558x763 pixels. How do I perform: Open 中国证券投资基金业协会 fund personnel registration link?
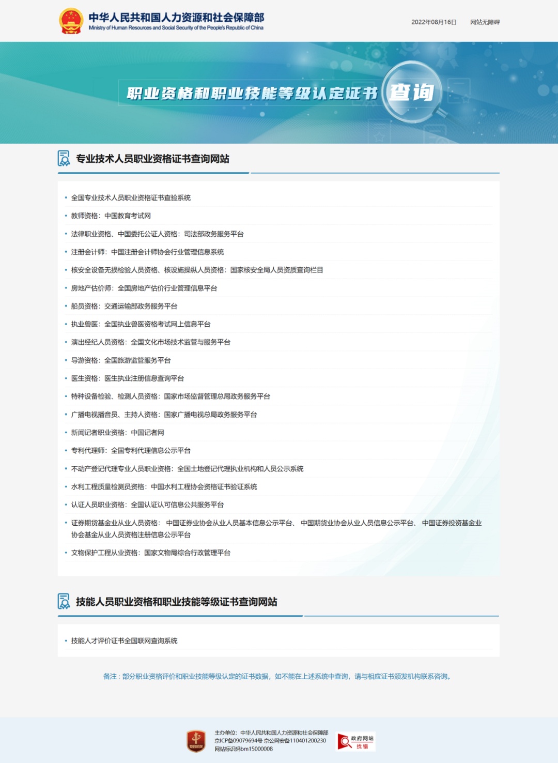pos(276,529)
